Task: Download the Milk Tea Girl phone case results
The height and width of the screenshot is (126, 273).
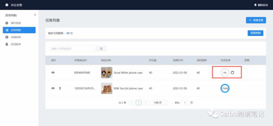Action: 60,88
